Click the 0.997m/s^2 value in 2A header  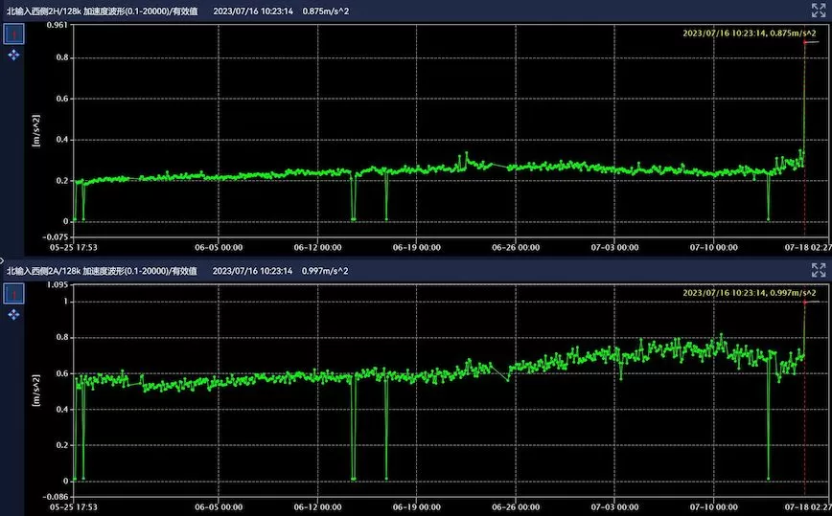point(325,270)
